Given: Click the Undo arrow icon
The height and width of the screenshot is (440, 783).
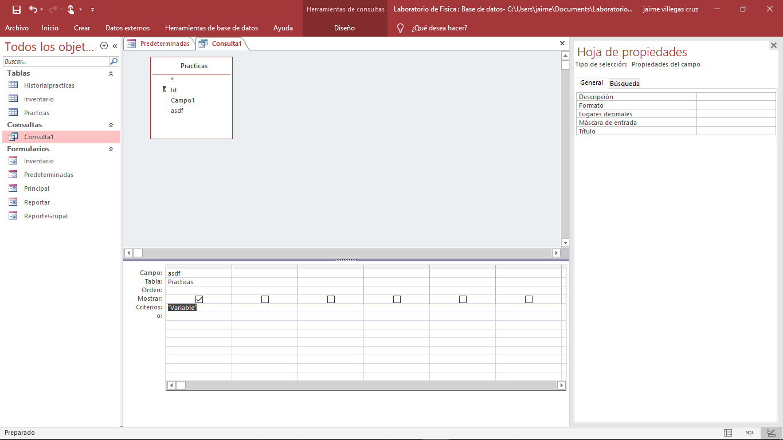Looking at the screenshot, I should (x=33, y=9).
